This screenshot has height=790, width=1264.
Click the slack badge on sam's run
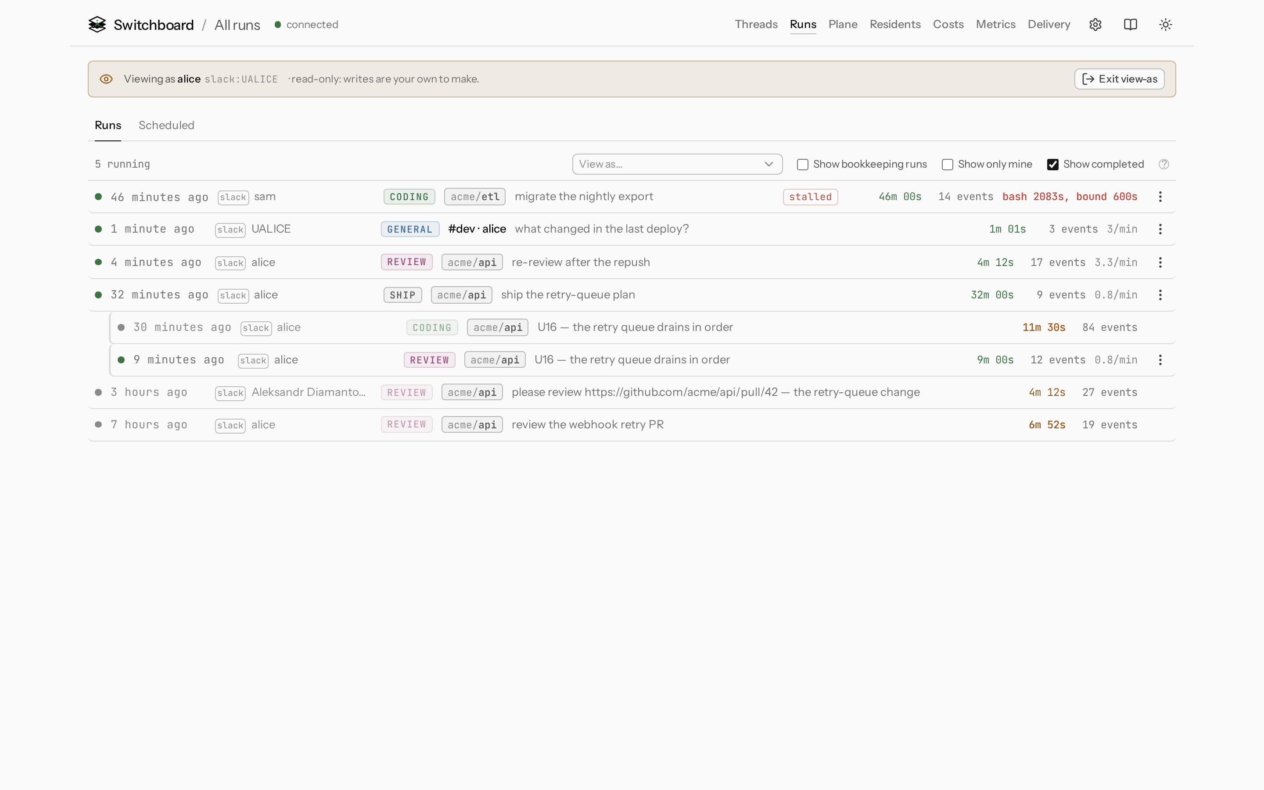tap(233, 197)
